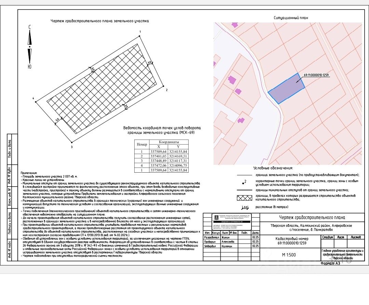Click the 'Координаты' table header cell

pos(169,142)
